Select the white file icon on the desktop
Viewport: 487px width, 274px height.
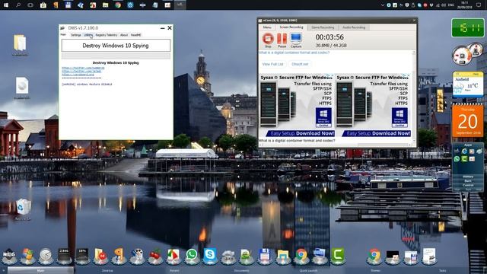pos(22,86)
